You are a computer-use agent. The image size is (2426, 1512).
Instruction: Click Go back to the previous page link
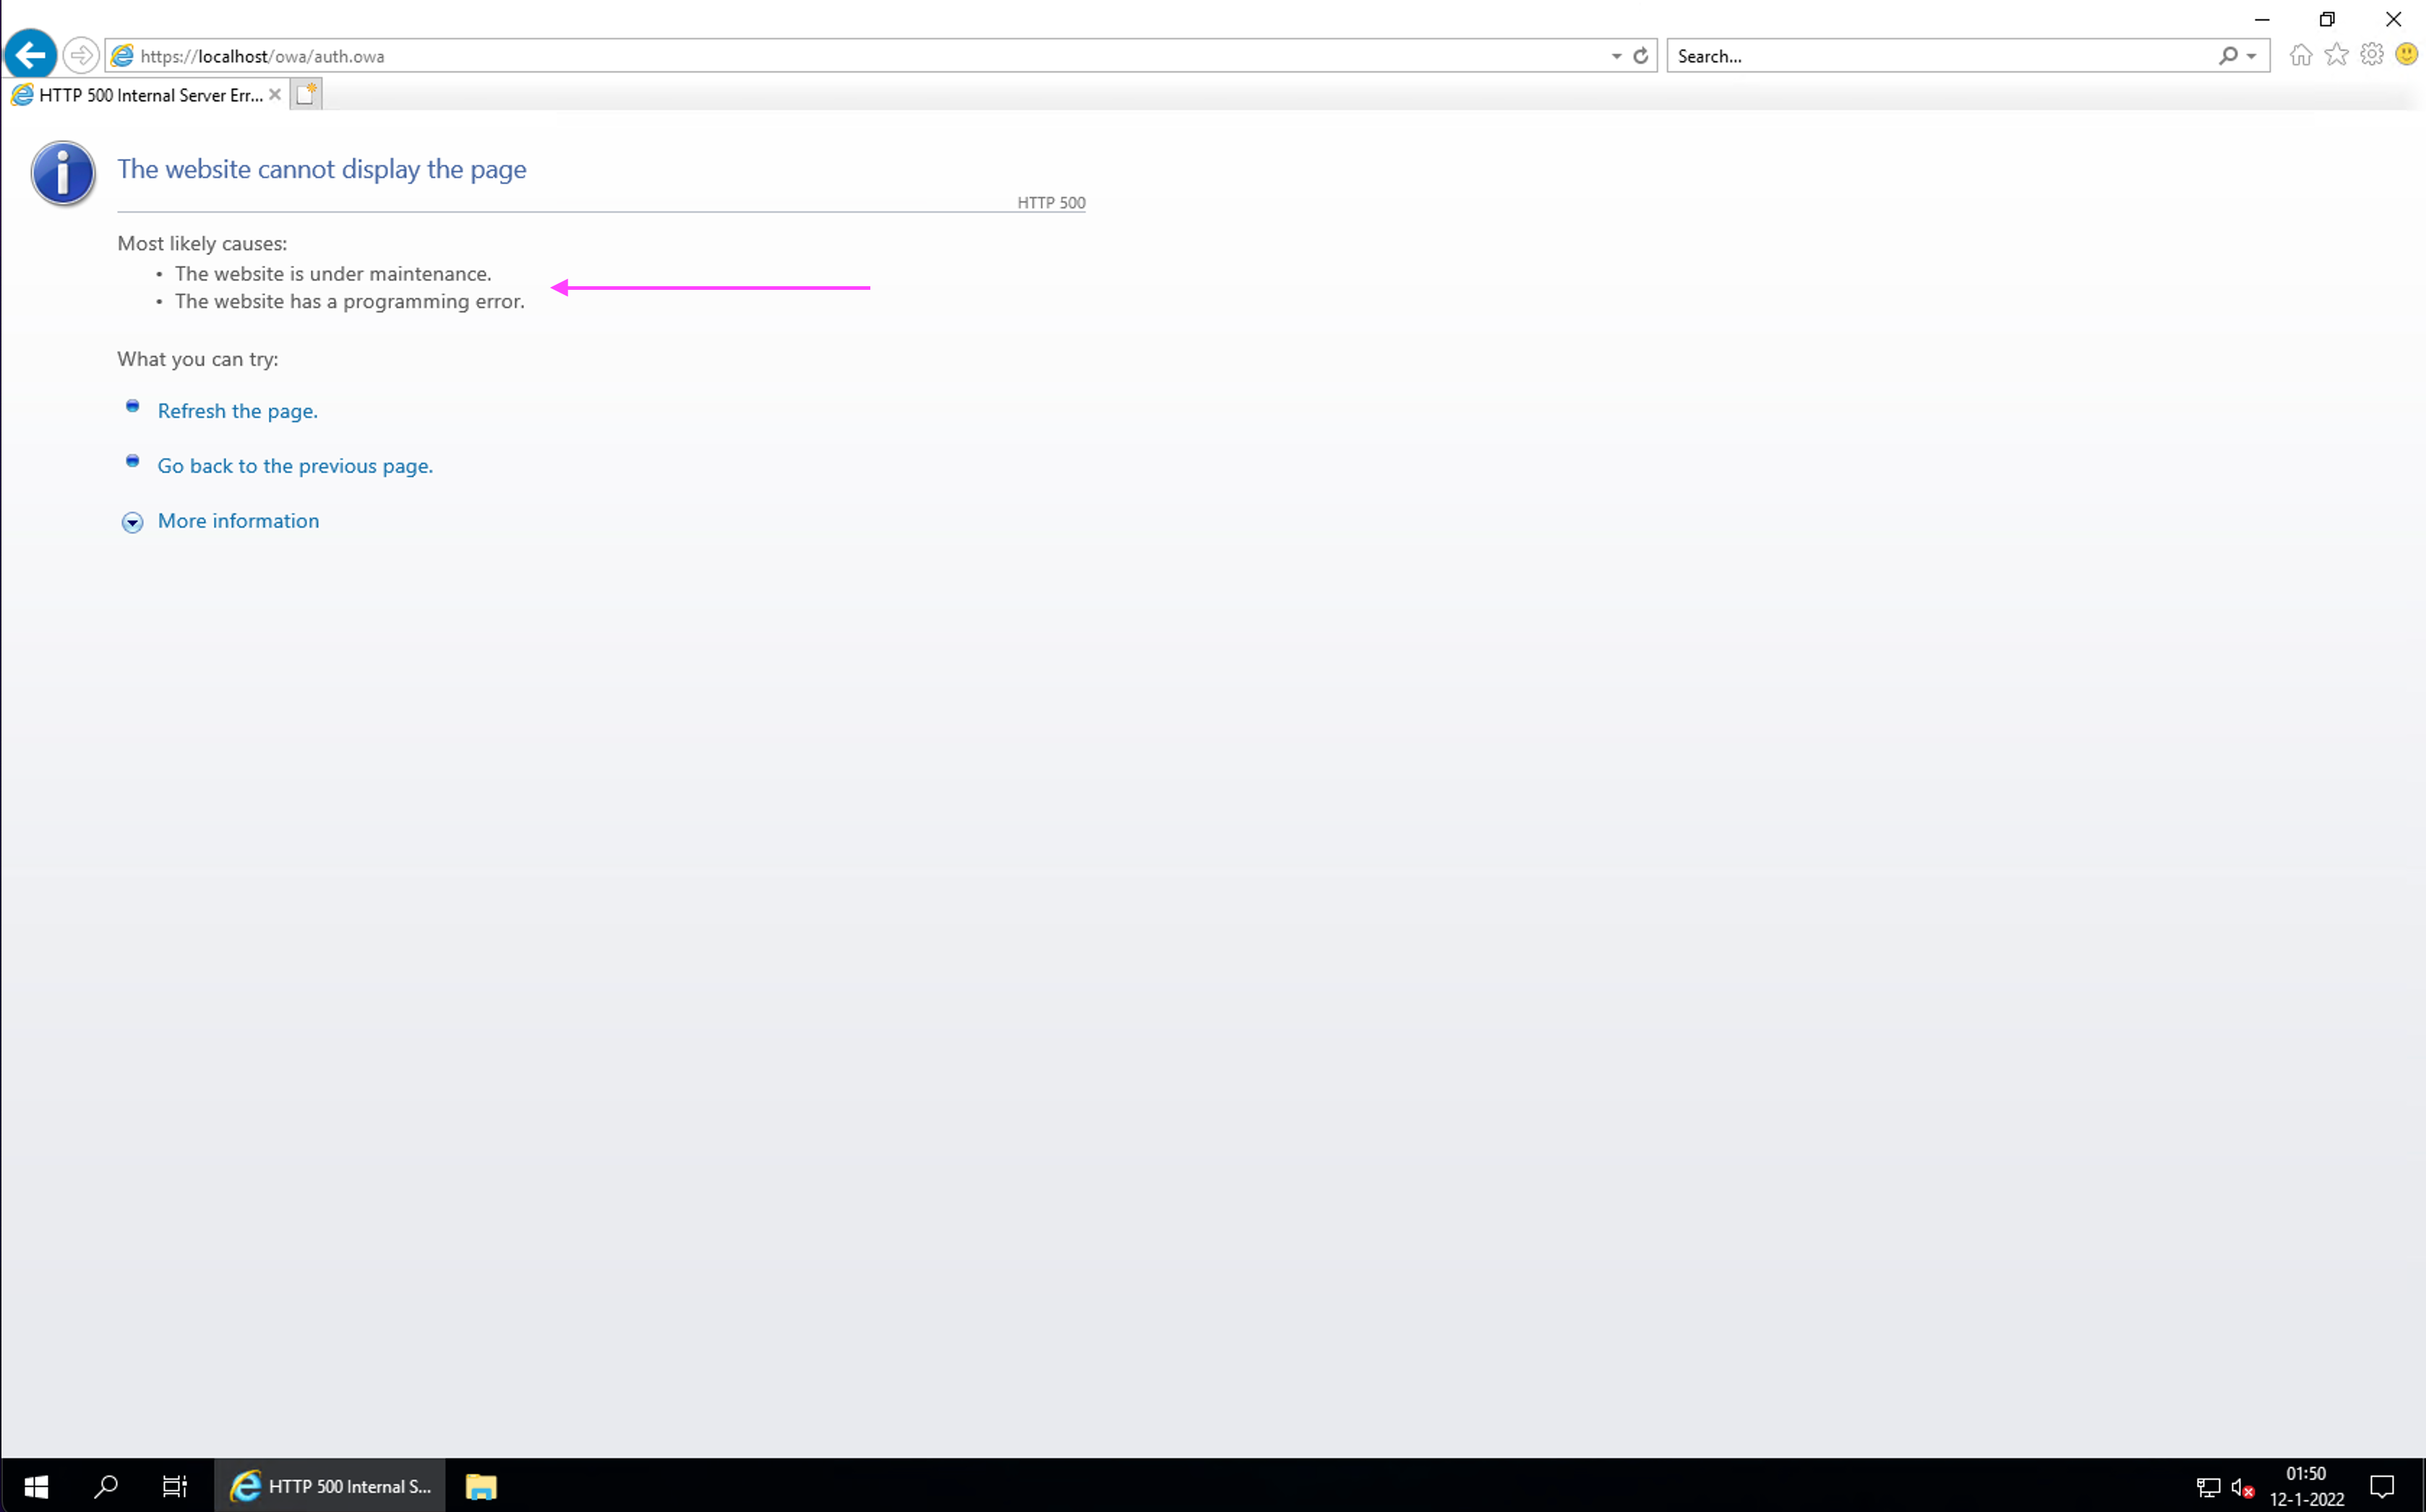(294, 465)
